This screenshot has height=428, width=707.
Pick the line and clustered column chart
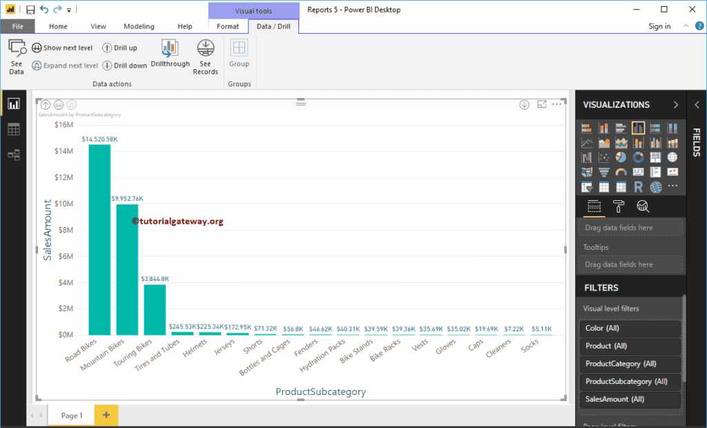click(x=655, y=143)
